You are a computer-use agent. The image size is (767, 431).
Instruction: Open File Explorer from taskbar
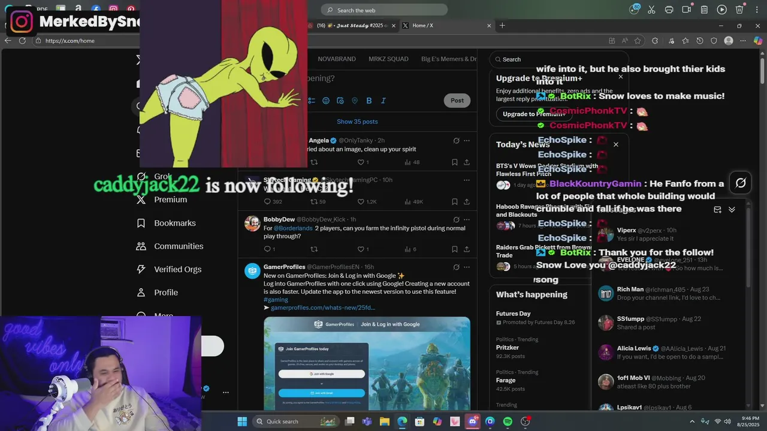(x=385, y=421)
